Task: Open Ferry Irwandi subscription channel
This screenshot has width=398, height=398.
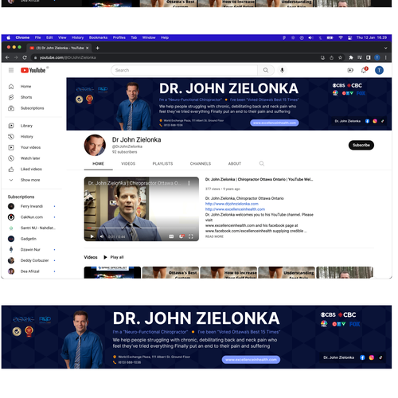Action: [32, 206]
